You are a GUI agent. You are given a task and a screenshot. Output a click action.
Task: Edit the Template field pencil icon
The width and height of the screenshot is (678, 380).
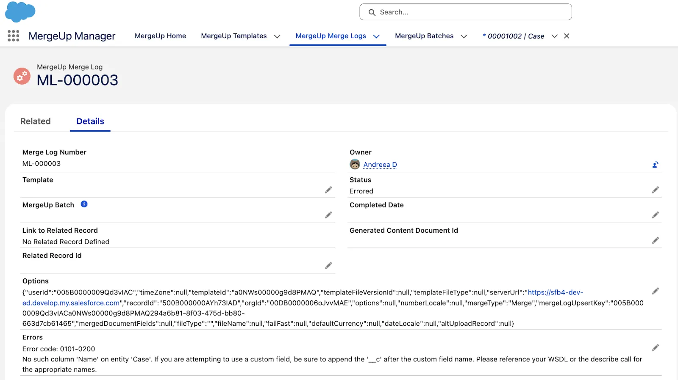pos(328,190)
